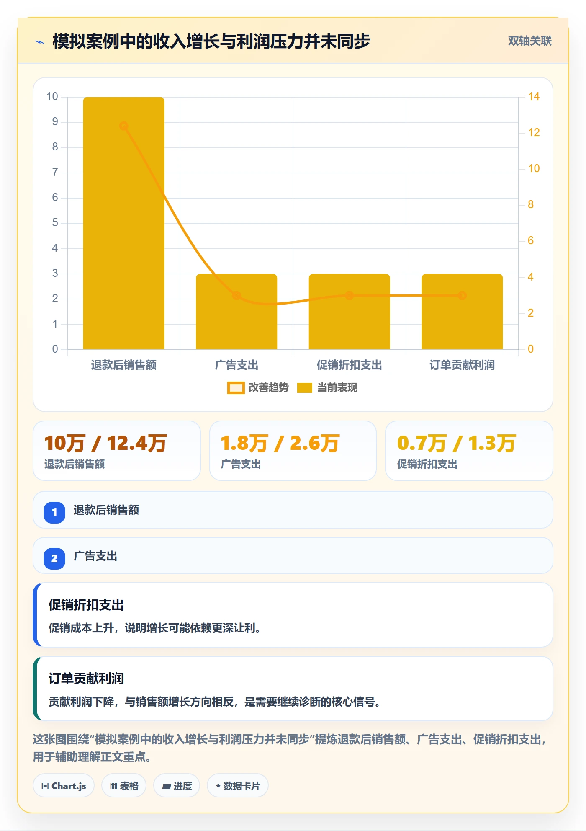This screenshot has height=831, width=586.
Task: Click text 促销成本上升，说明增长可能依赖更深让利。
Action: click(155, 628)
